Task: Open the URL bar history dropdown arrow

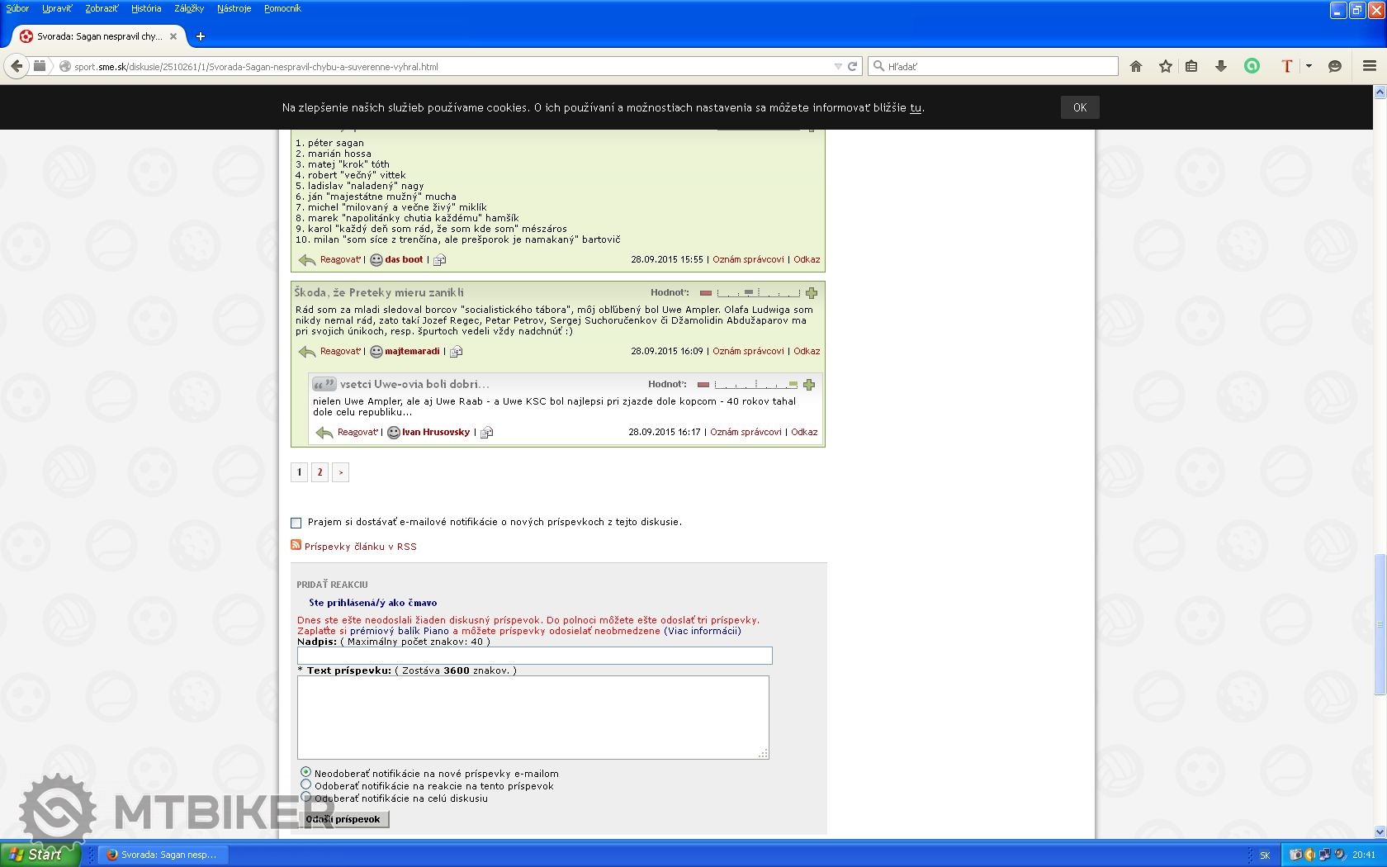Action: pos(838,66)
